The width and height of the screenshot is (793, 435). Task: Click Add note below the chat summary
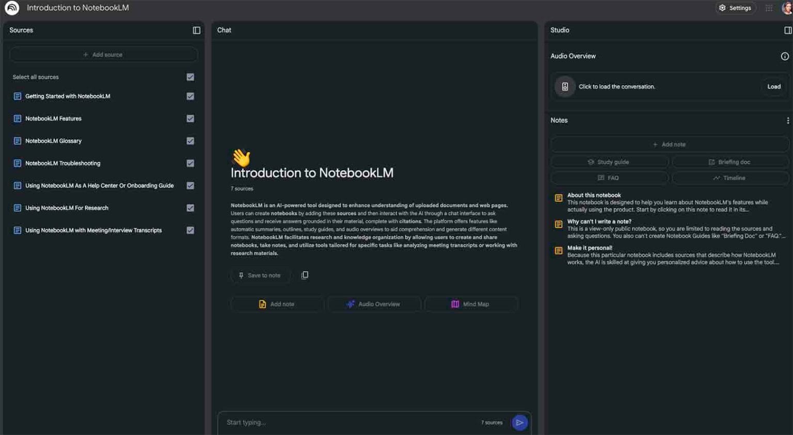pos(277,304)
